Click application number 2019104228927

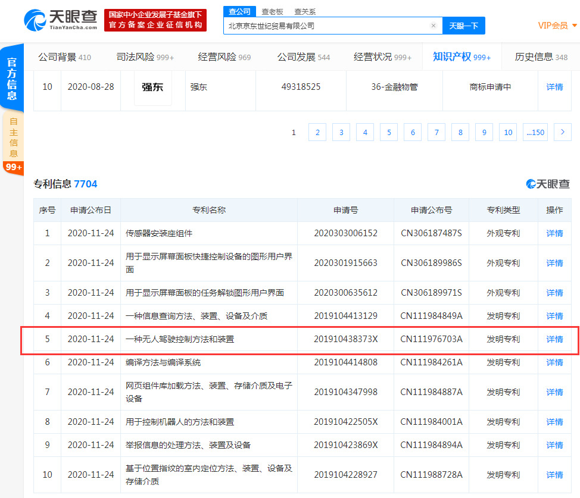(346, 475)
